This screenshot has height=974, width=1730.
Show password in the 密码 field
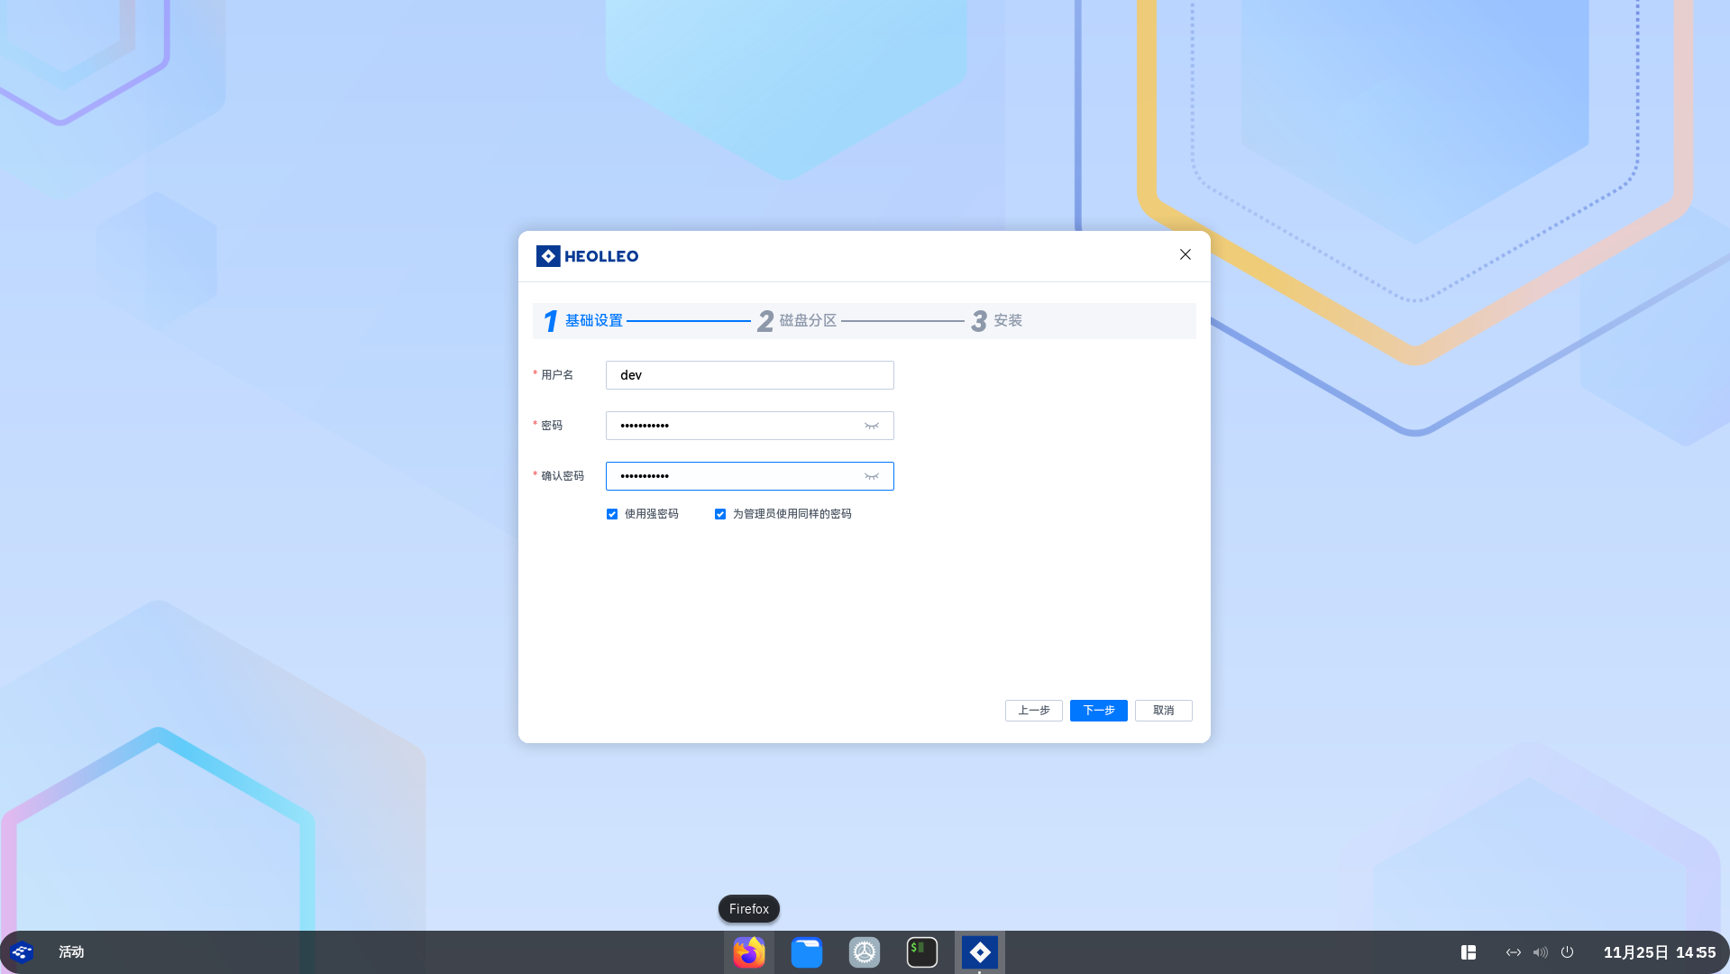(x=872, y=426)
